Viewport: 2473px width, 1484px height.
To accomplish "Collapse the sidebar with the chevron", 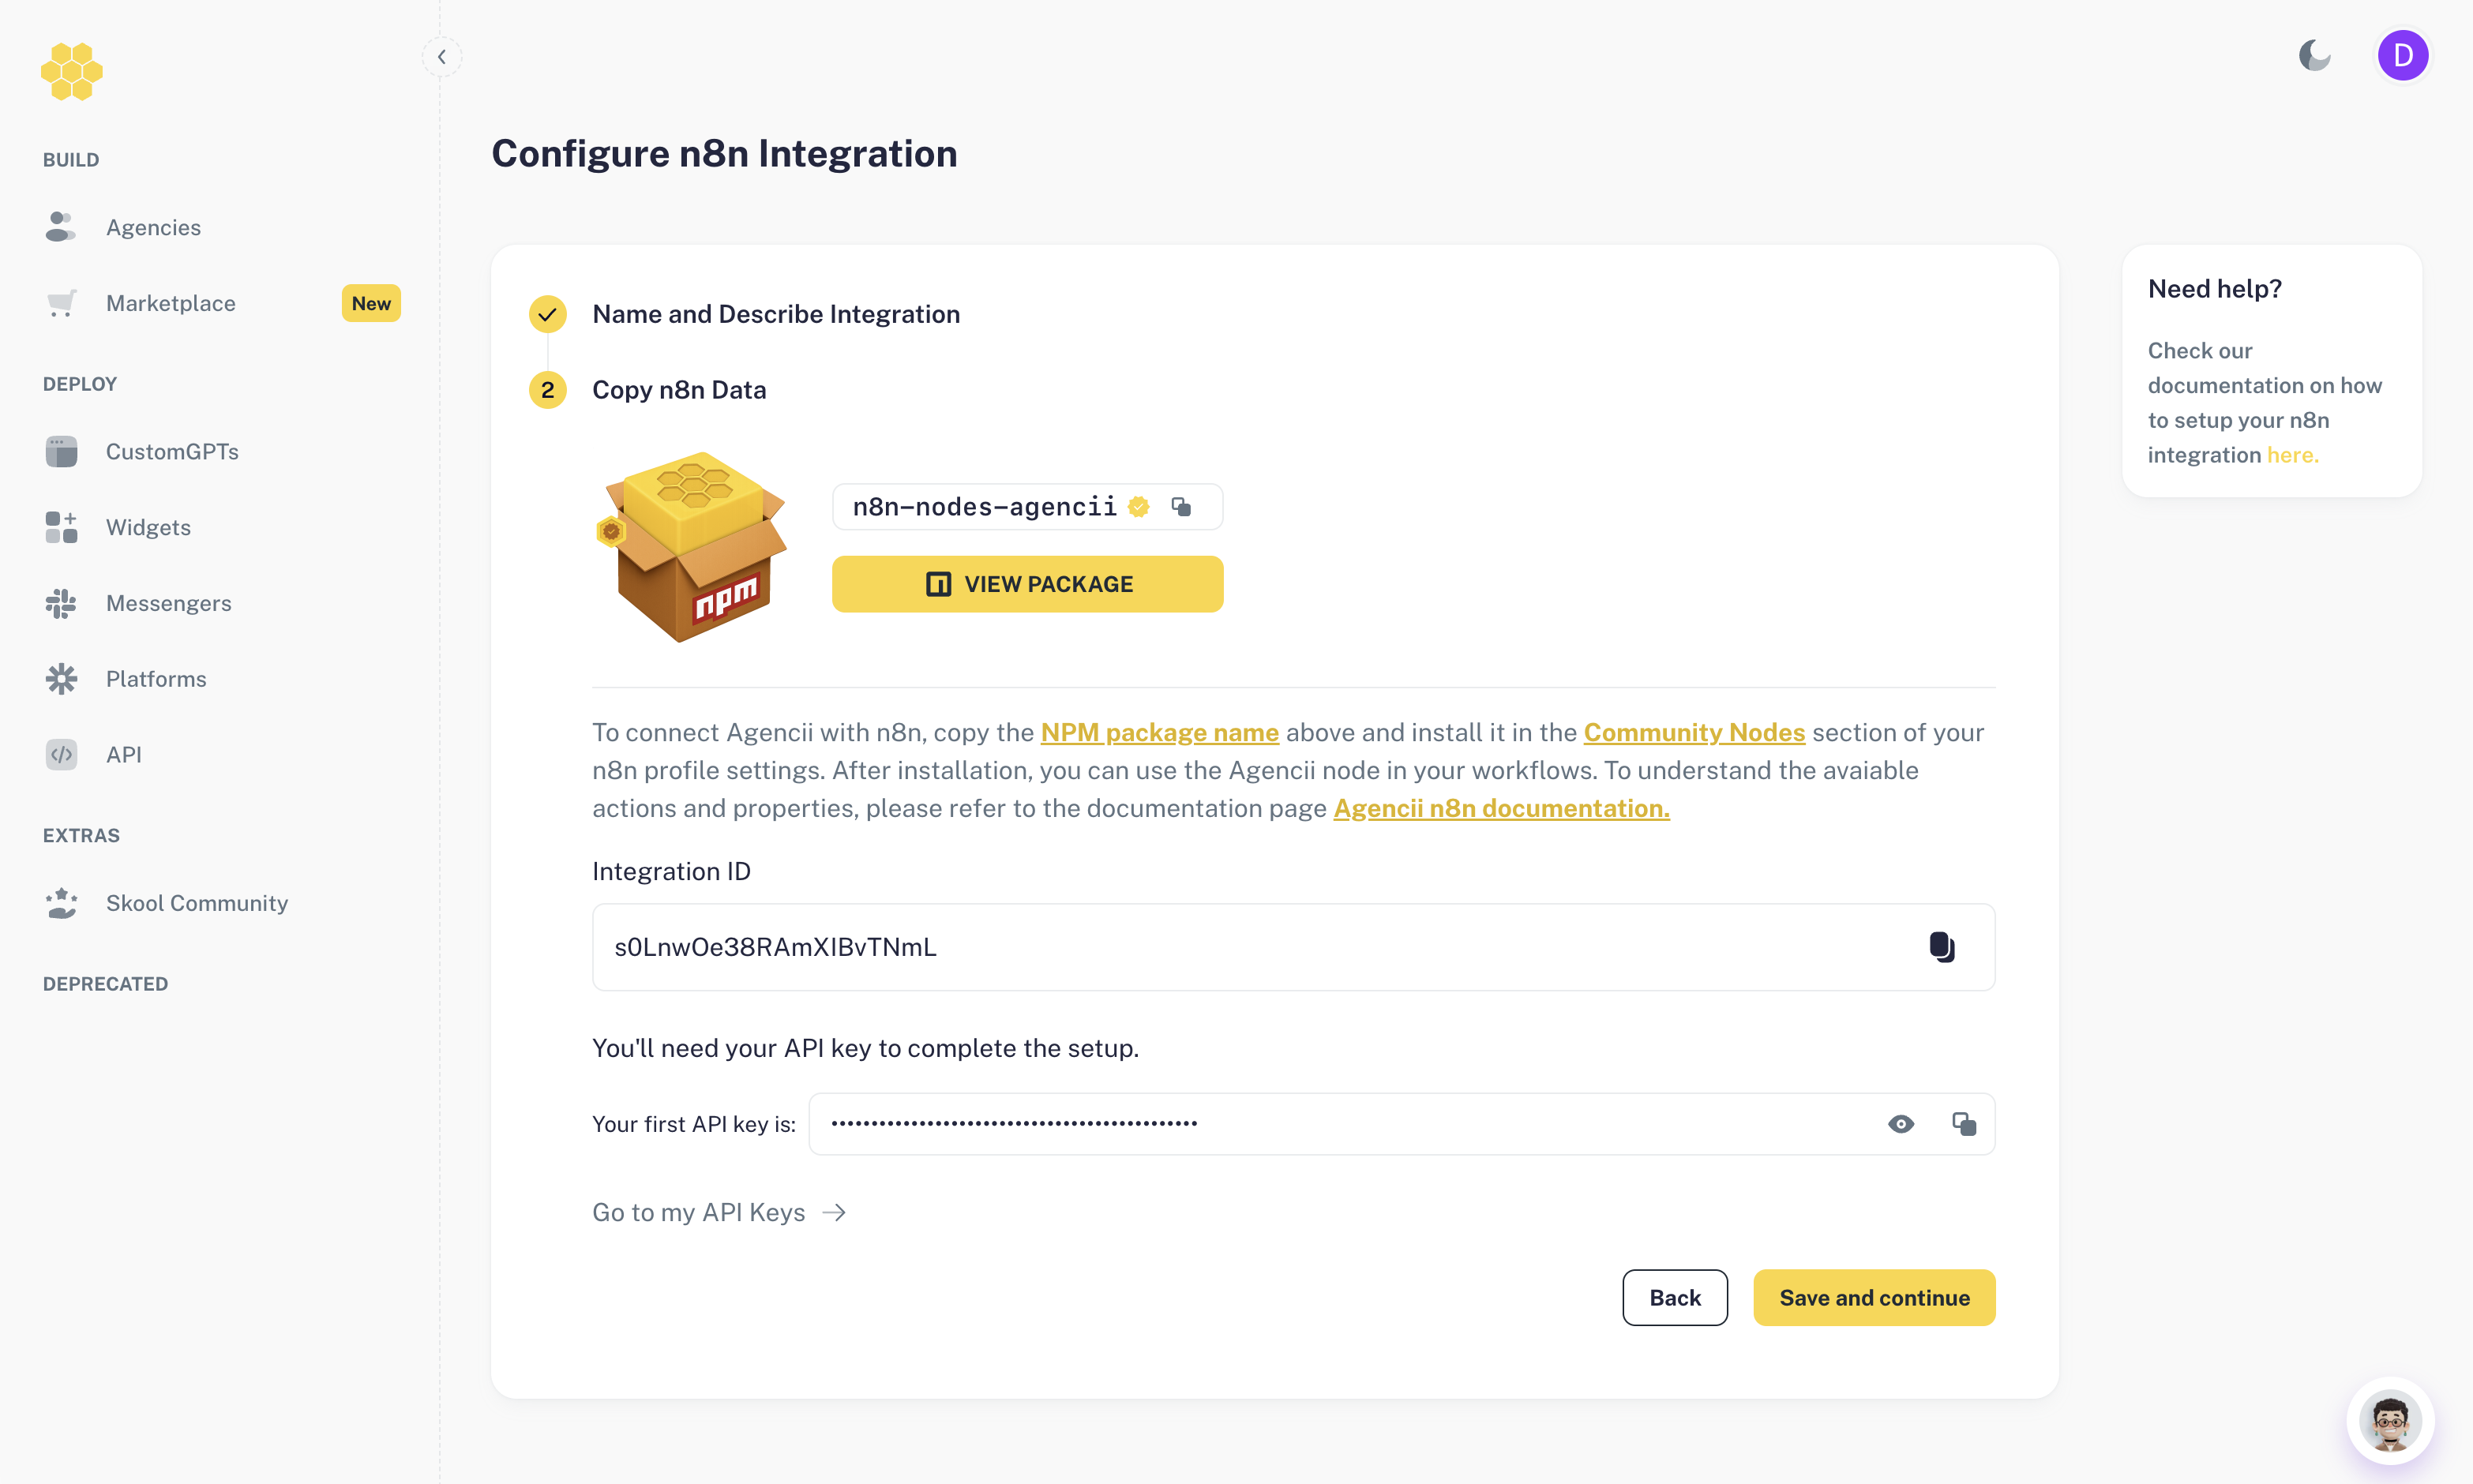I will point(441,55).
